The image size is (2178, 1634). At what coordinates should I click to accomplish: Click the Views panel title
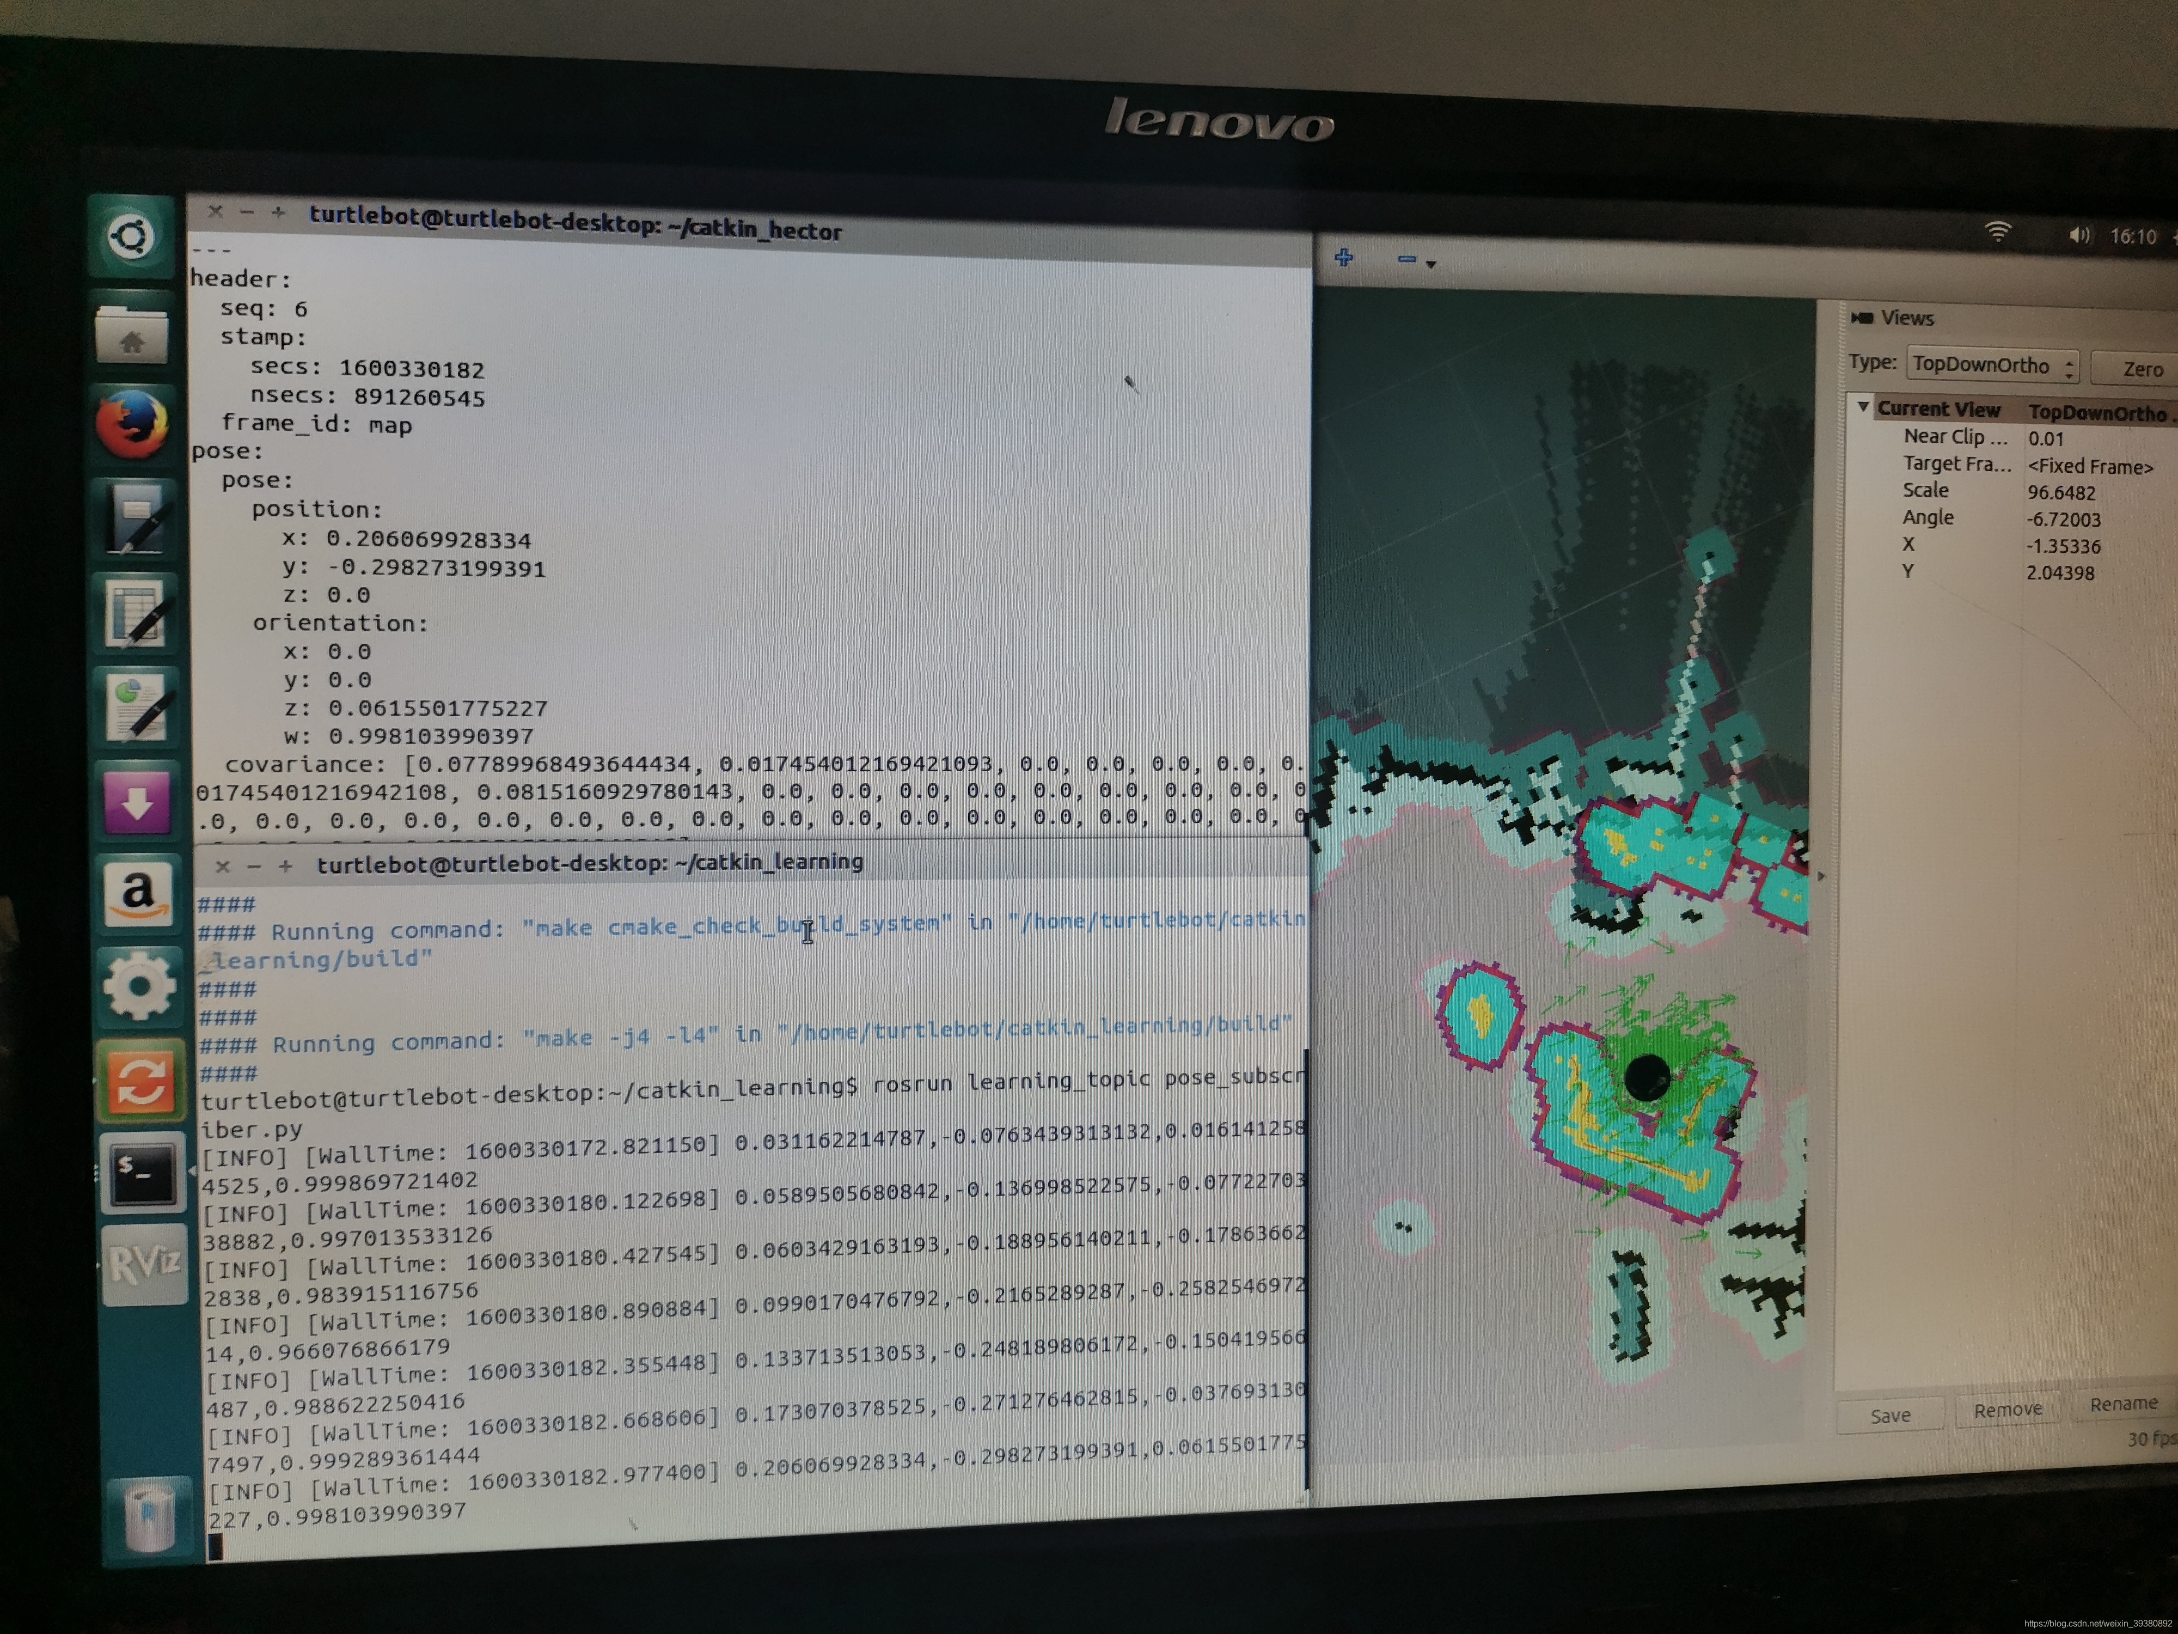(x=1906, y=318)
